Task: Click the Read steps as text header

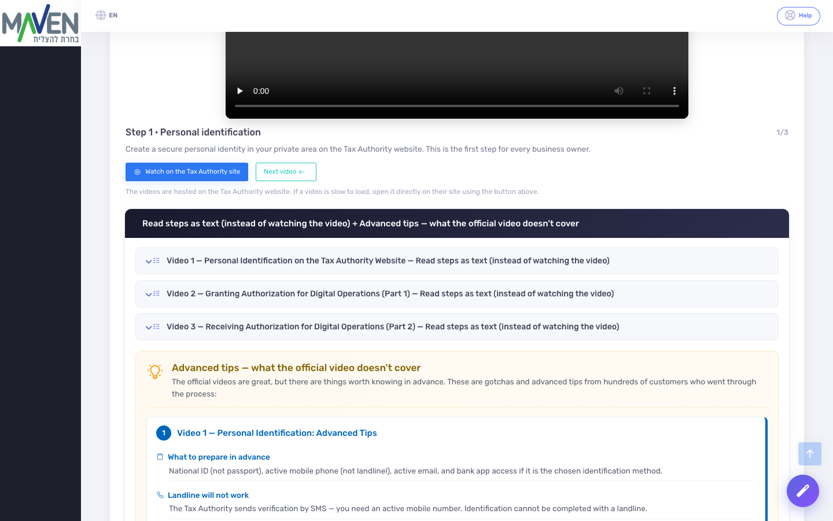Action: coord(457,223)
